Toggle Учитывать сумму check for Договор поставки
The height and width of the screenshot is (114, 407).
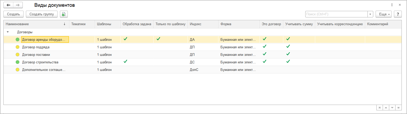pyautogui.click(x=288, y=54)
